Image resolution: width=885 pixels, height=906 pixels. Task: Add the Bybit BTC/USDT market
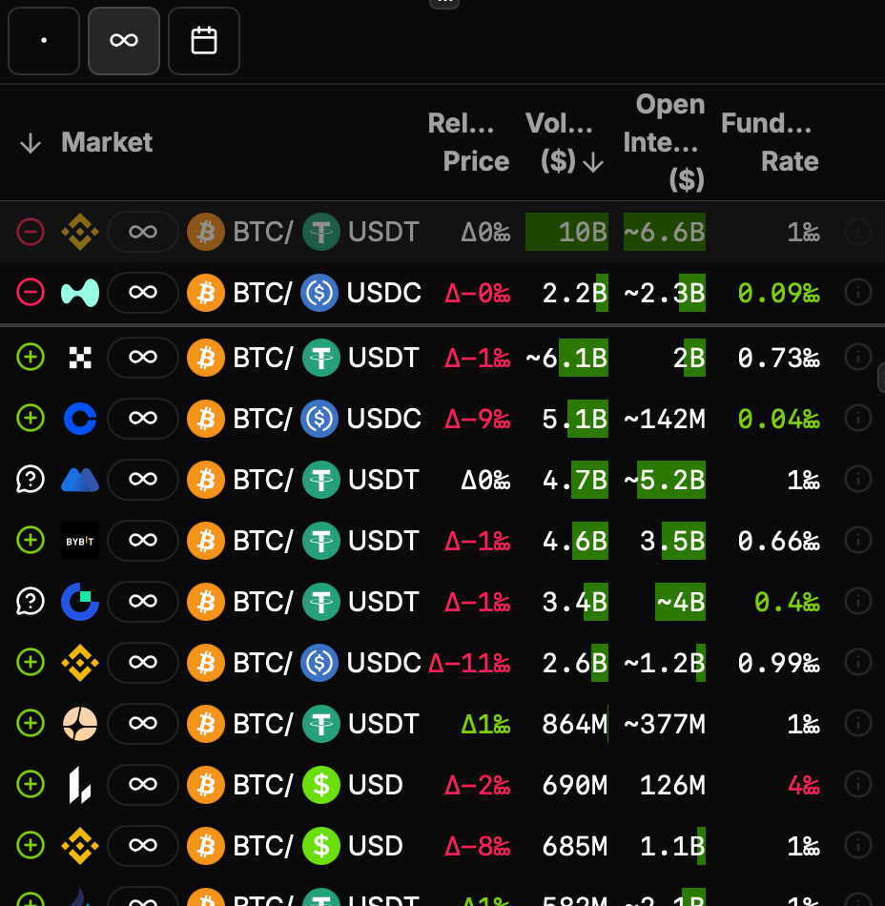[31, 541]
